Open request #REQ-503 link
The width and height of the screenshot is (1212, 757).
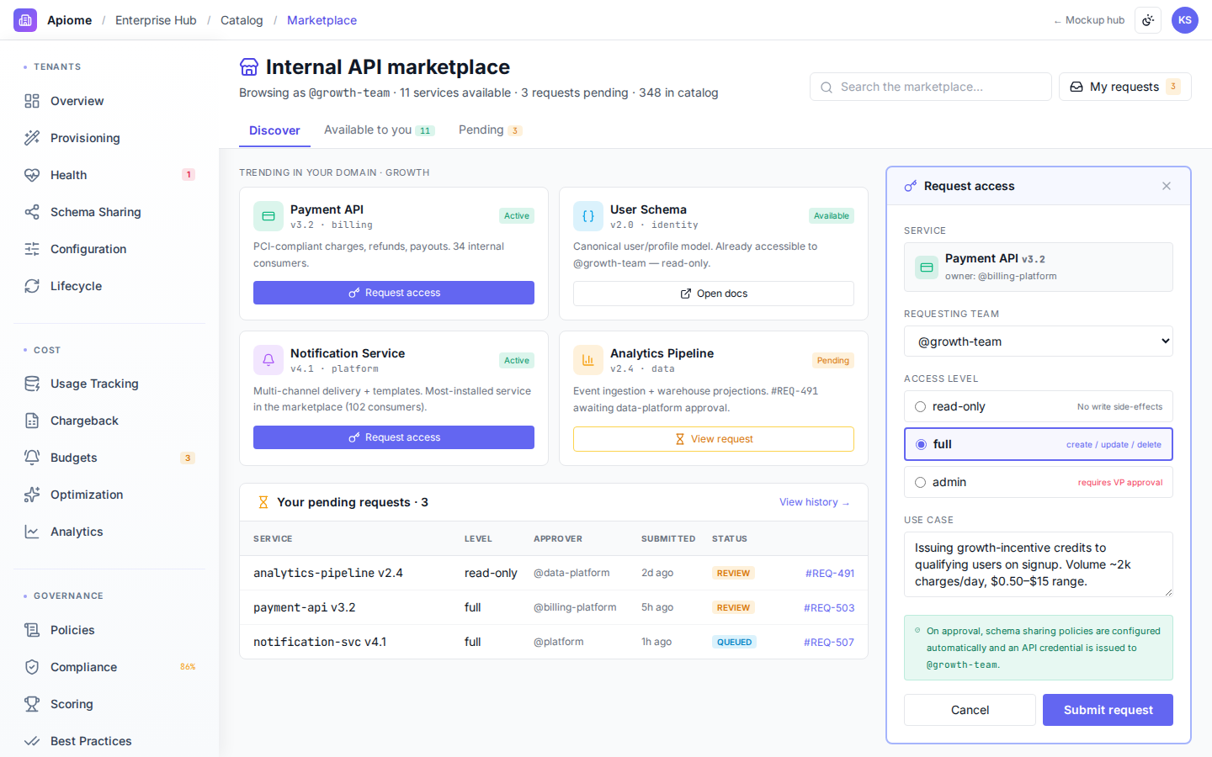point(829,608)
